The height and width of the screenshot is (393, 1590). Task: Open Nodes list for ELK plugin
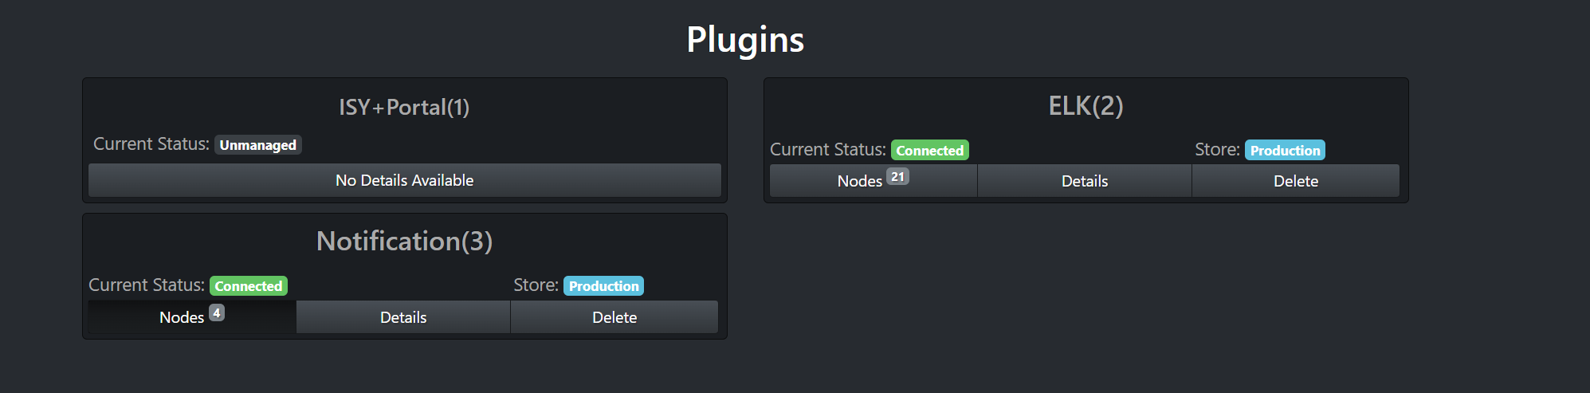point(873,181)
